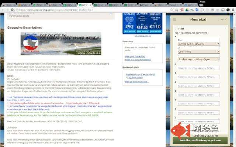Open Mysterys/Logs (Deutschland) bookmark list

[x=140, y=74]
